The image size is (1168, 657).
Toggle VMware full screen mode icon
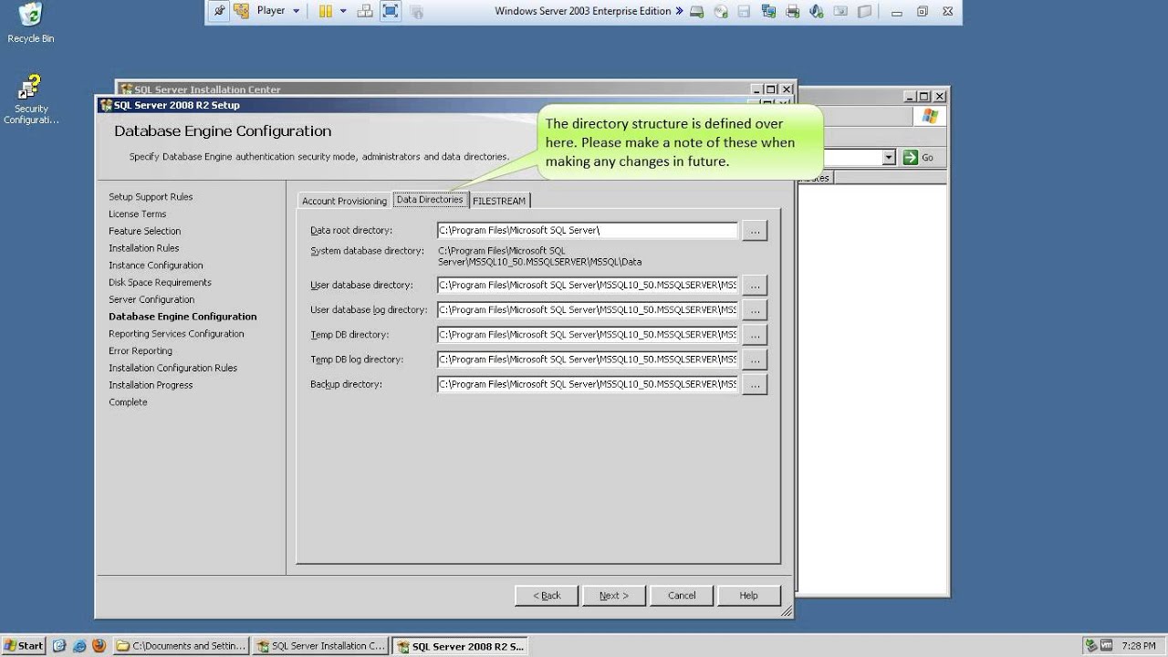[x=390, y=11]
